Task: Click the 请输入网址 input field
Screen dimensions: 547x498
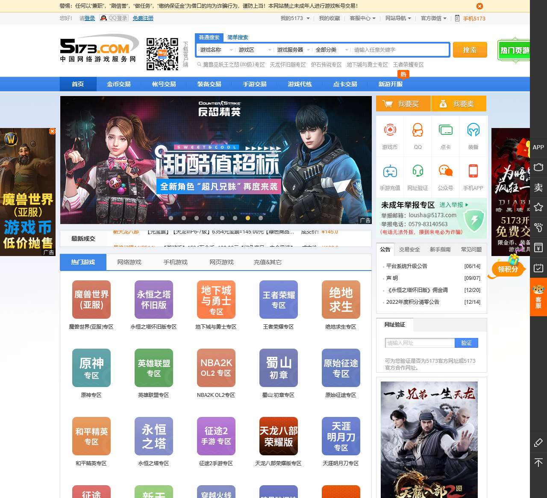Action: point(420,343)
